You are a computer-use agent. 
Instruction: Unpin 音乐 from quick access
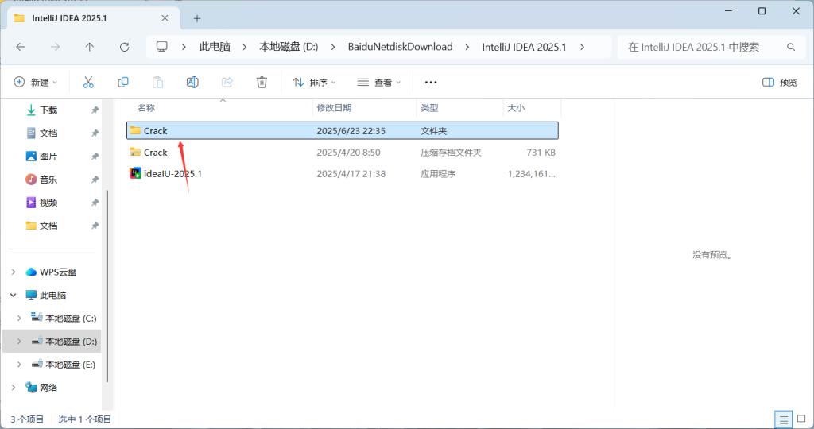pyautogui.click(x=95, y=180)
